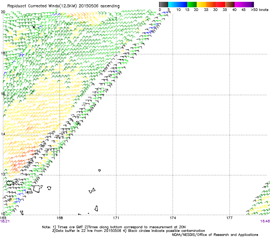Click the longitude axis label '168'
This screenshot has height=237, width=270.
(x=59, y=218)
